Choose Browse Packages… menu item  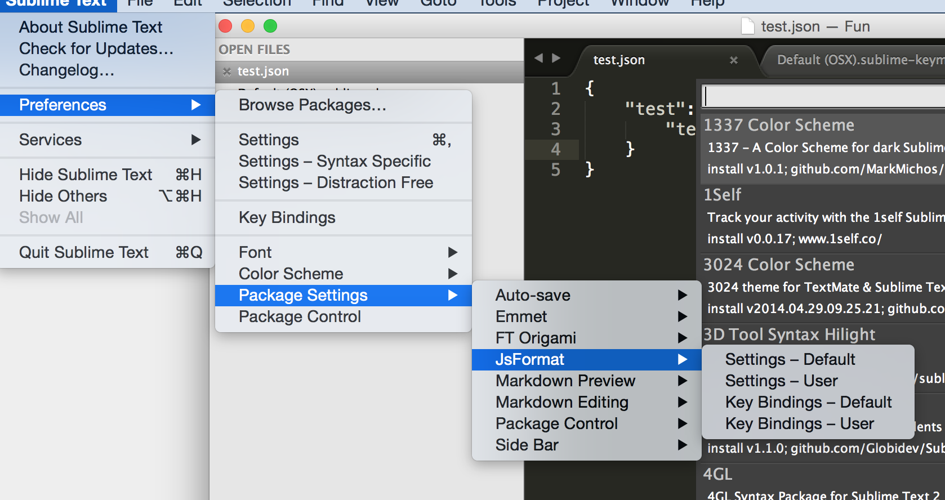313,105
